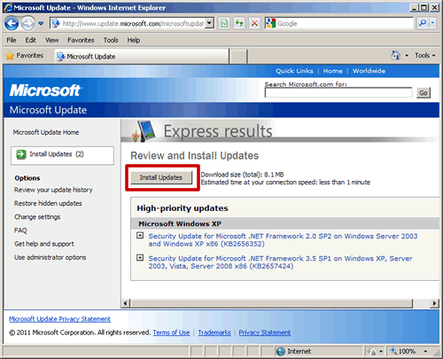Screen dimensions: 443x359
Task: Open a new blank tab
Action: 238,57
